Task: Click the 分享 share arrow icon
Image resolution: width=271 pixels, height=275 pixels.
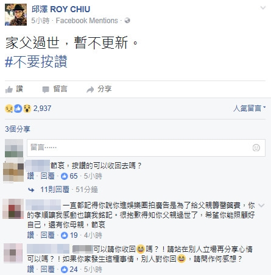Action: click(x=90, y=90)
